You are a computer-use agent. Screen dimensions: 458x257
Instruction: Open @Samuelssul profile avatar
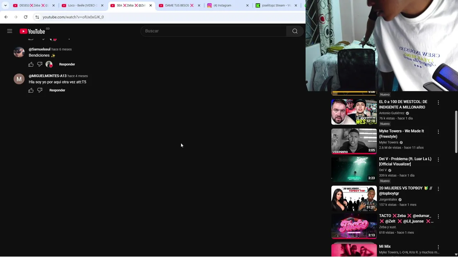(x=19, y=52)
